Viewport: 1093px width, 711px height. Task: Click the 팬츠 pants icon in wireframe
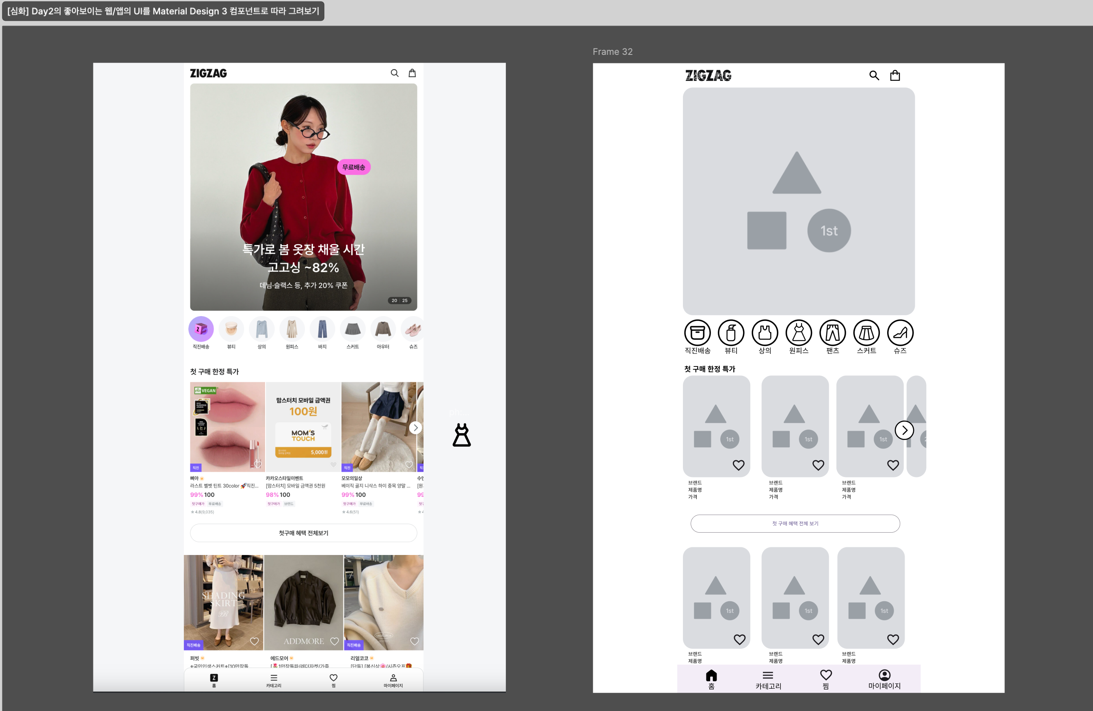coord(832,333)
